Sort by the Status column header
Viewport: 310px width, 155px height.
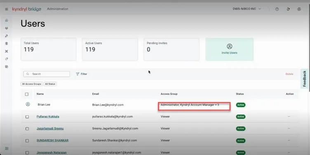coord(240,94)
